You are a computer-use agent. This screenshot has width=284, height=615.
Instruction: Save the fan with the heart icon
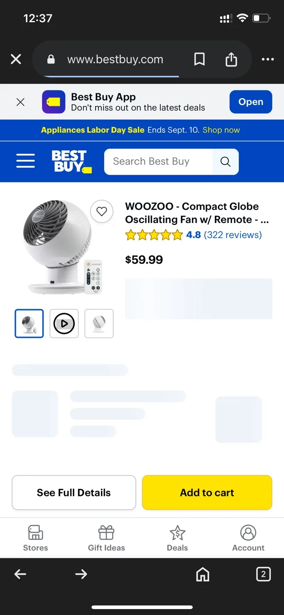(x=101, y=211)
